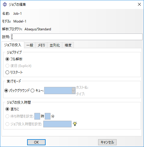Open the キュー dropdown list
144x147 pixels.
(60, 91)
